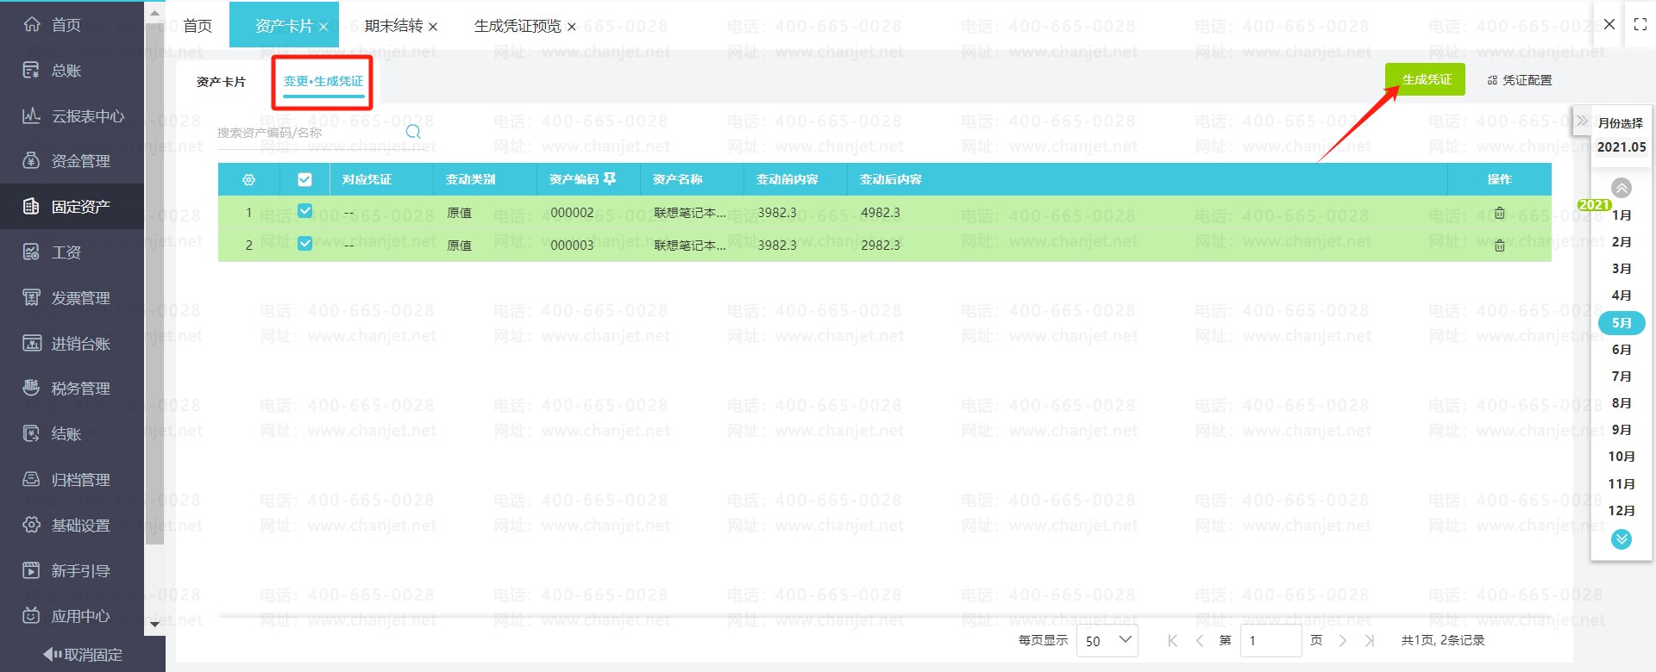Delete the row for asset 000003
This screenshot has width=1656, height=672.
(1499, 246)
